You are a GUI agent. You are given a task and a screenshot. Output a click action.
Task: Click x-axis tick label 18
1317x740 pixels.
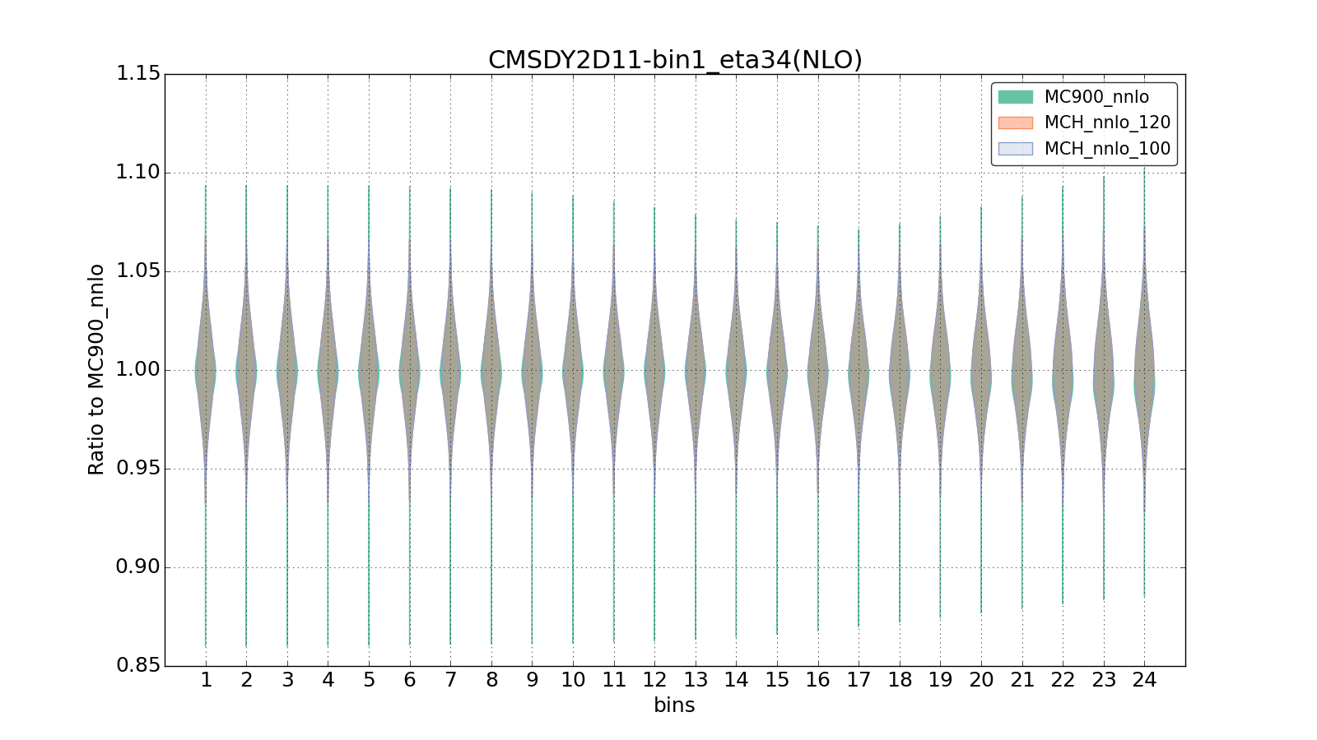point(900,681)
